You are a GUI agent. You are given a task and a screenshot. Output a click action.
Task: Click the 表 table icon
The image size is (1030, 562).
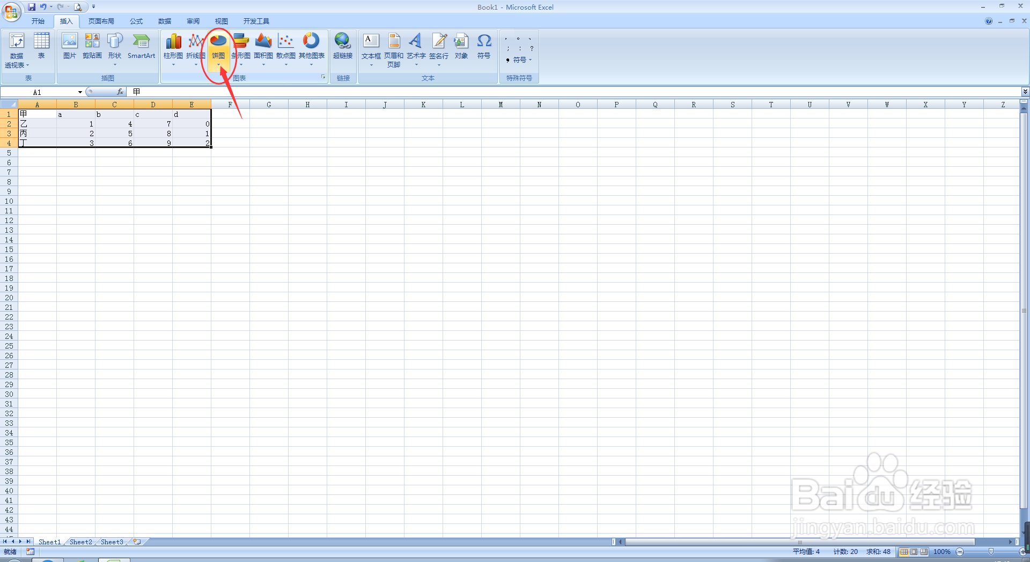coord(41,46)
